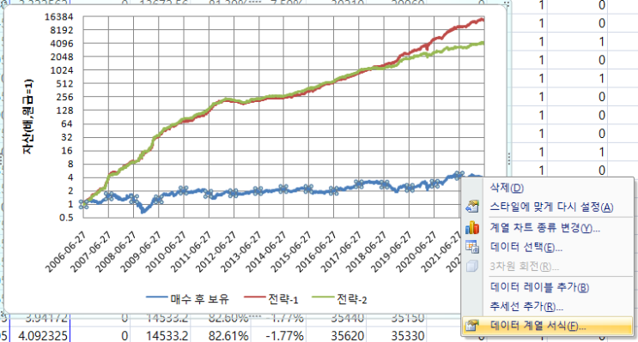
Task: Click the Select Data icon
Action: pos(472,247)
